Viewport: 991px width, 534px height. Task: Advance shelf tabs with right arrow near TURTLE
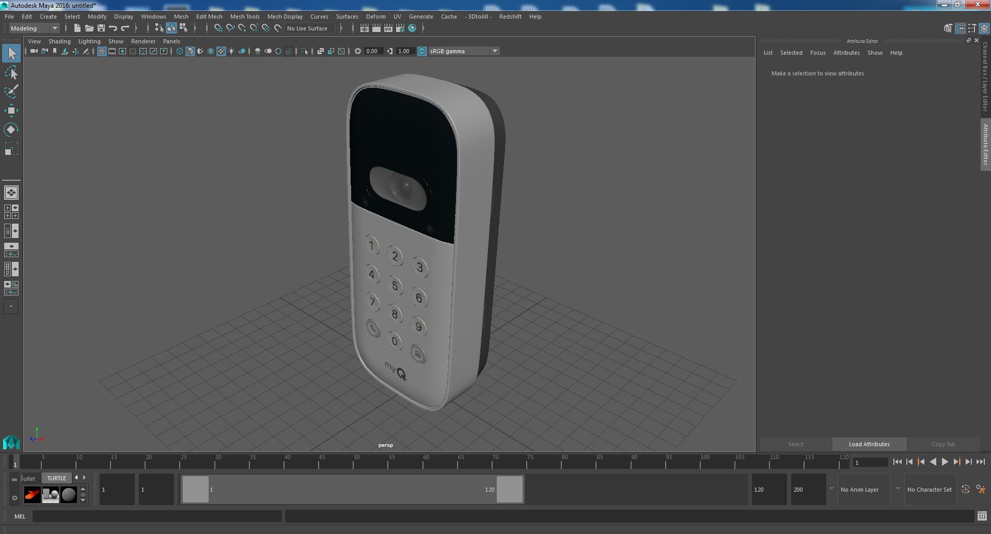pos(85,478)
